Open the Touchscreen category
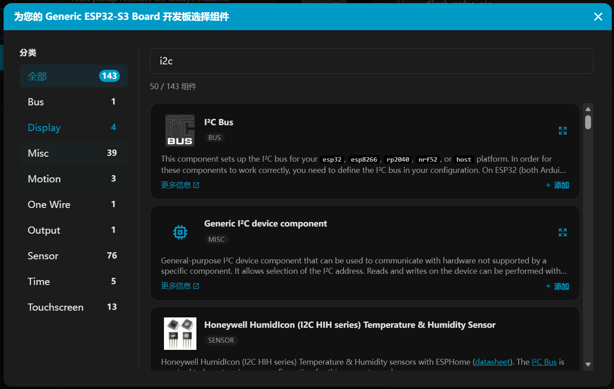This screenshot has height=389, width=614. pos(74,307)
